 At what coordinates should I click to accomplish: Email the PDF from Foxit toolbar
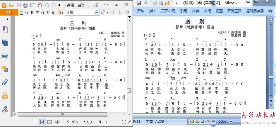click(33, 5)
